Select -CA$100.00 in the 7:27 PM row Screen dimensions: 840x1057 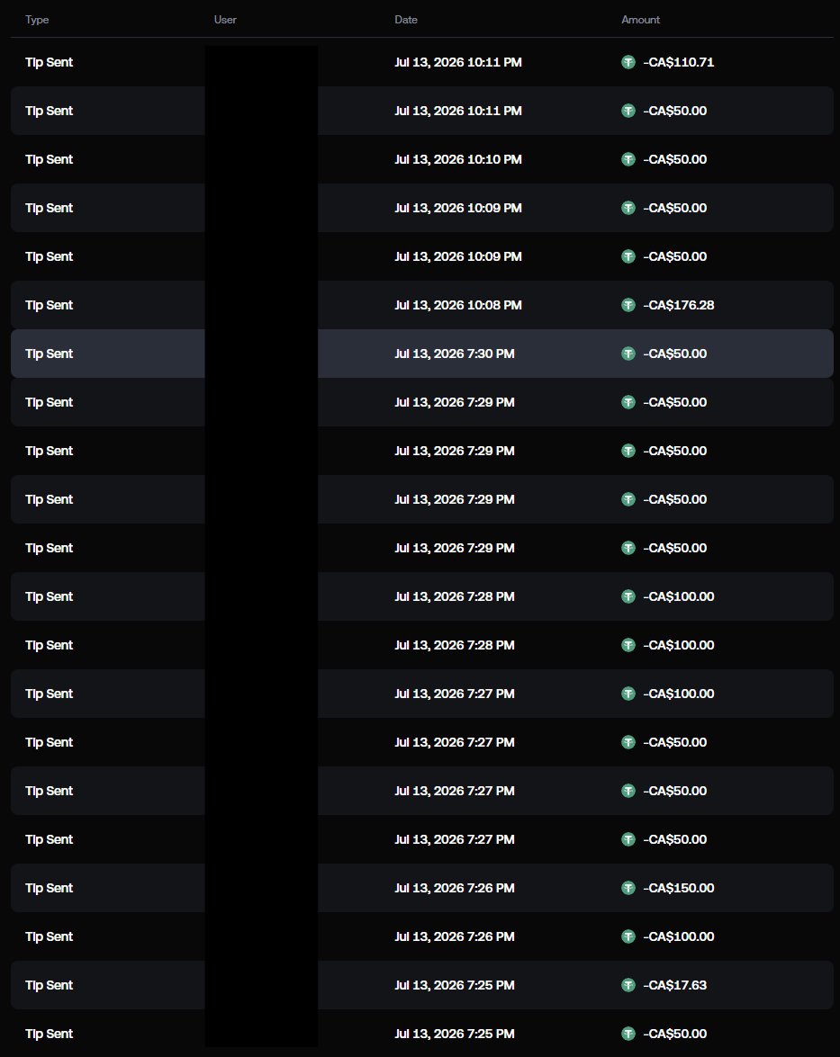[x=679, y=694]
